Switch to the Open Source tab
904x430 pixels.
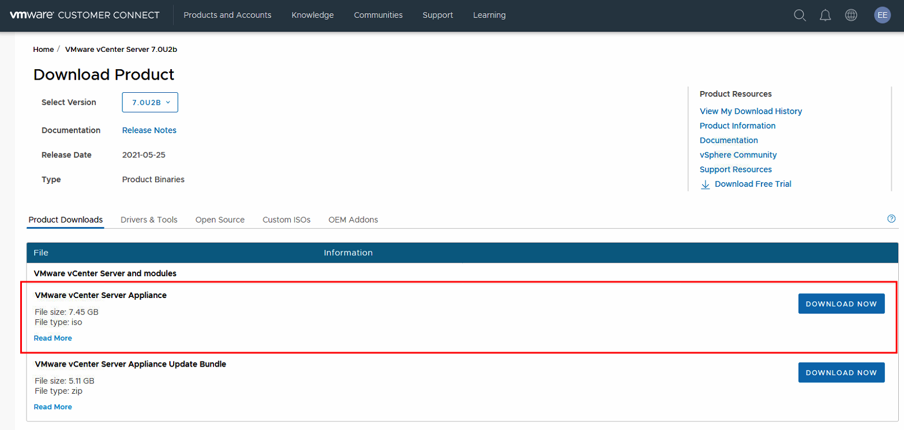point(220,220)
